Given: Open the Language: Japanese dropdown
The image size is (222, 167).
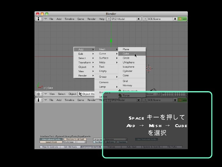Looking at the screenshot, I should [x=110, y=139].
